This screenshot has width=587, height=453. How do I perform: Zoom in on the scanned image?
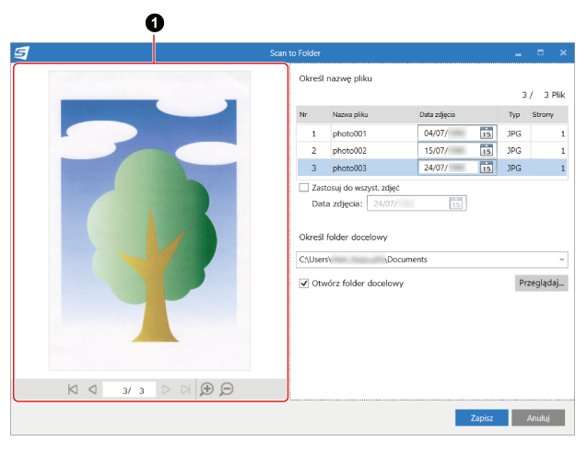[206, 389]
